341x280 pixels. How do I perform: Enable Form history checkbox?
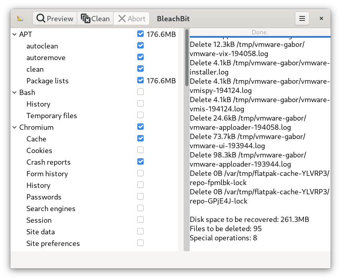click(140, 173)
